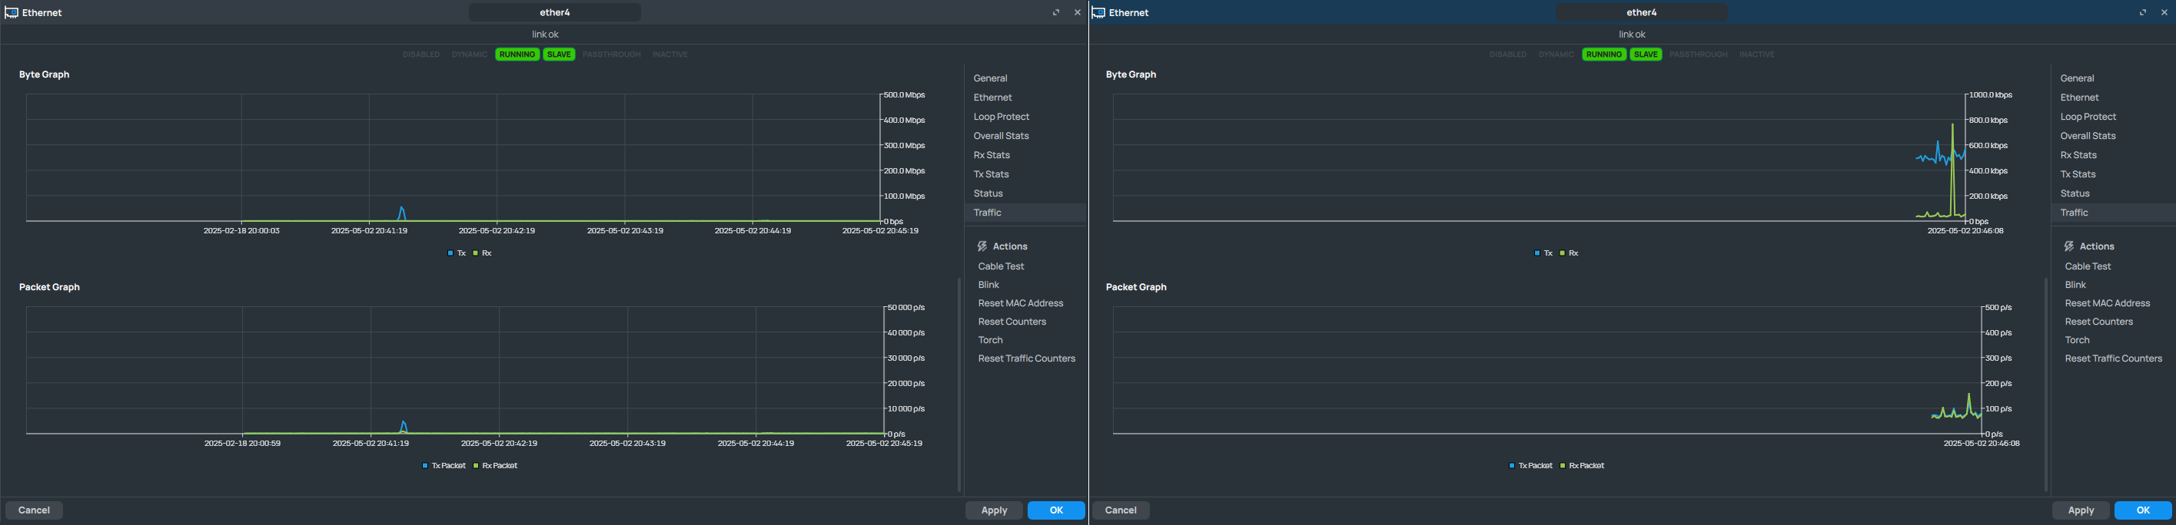Click OK button in right window
Image resolution: width=2176 pixels, height=525 pixels.
tap(2143, 510)
